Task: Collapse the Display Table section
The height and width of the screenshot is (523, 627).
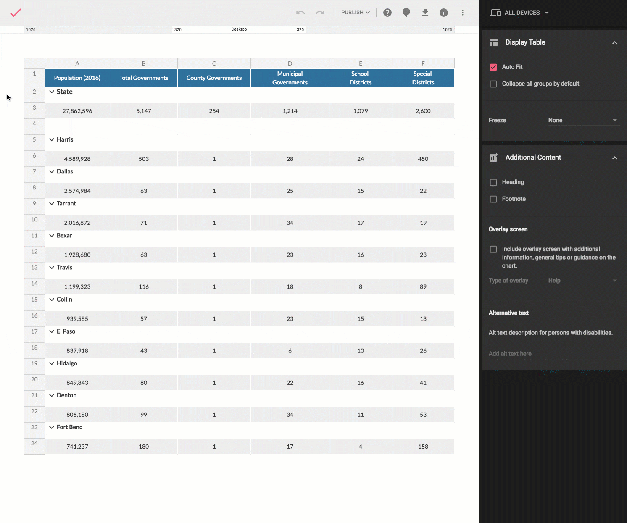Action: point(614,43)
